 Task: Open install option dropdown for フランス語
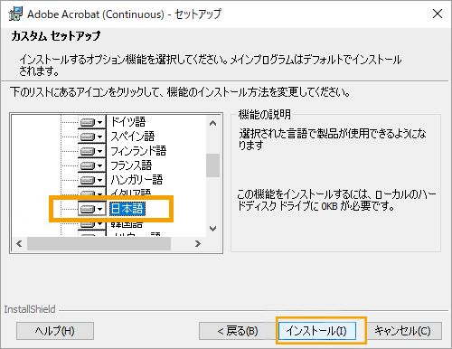click(92, 165)
